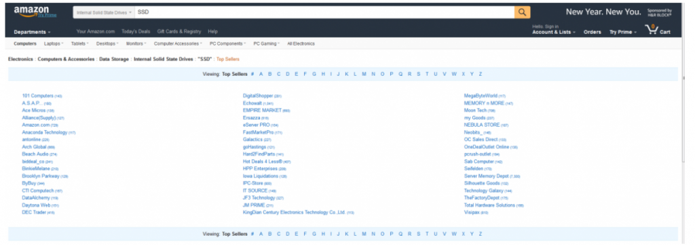The width and height of the screenshot is (695, 246).
Task: Click Internal Solid State Drives breadcrumb
Action: coord(164,59)
